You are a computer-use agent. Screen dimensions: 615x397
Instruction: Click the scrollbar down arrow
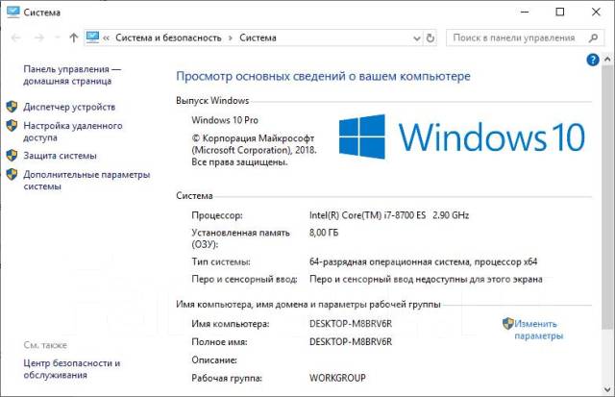(x=607, y=389)
